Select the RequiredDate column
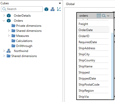The height and width of the screenshot is (102, 115). (x=93, y=42)
